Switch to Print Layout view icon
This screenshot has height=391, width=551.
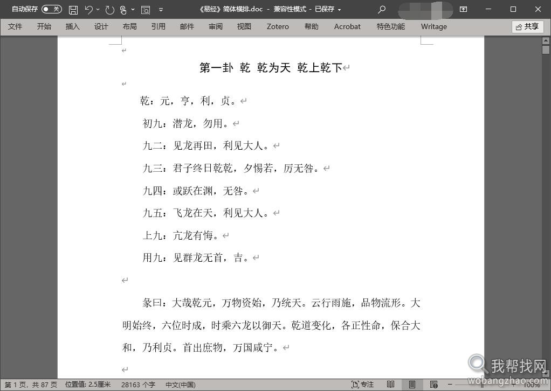click(x=412, y=385)
